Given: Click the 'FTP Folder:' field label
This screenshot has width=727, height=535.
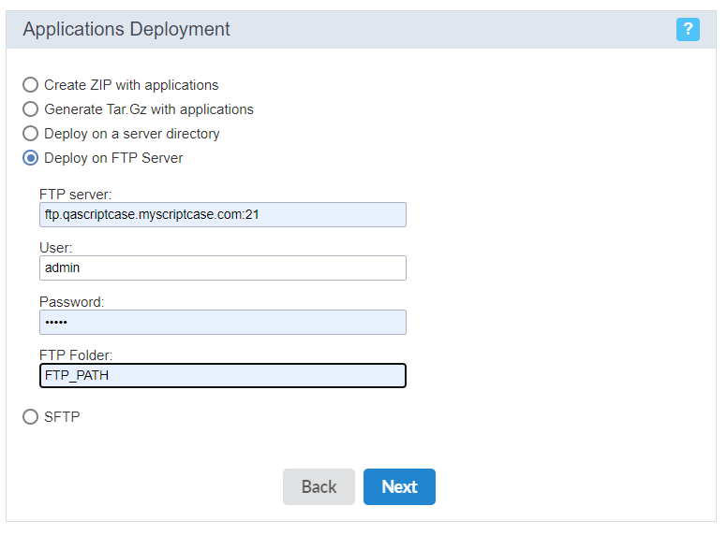Looking at the screenshot, I should point(76,355).
